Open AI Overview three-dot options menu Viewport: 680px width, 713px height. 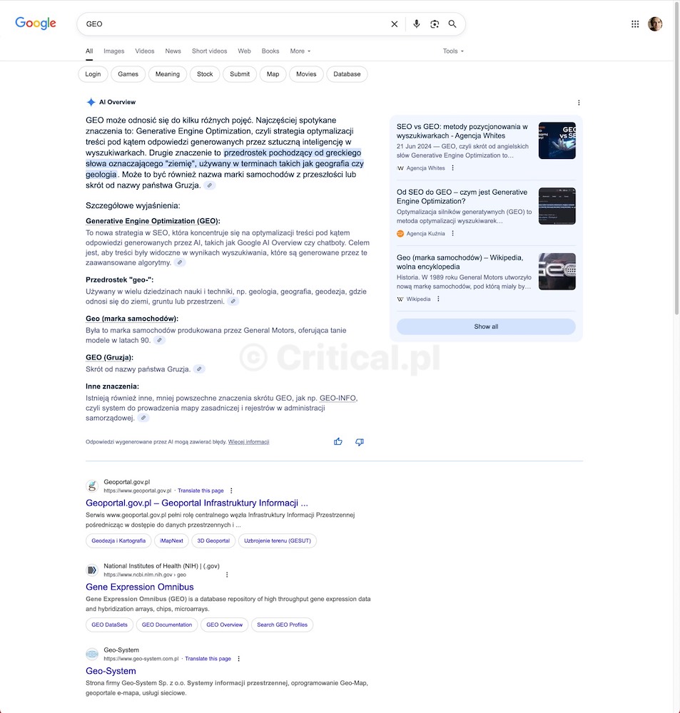(x=579, y=103)
